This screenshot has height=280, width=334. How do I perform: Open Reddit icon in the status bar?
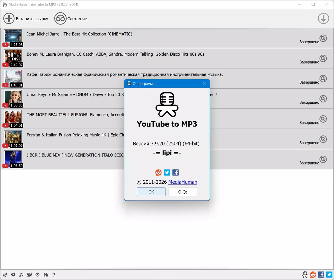[x=313, y=275]
